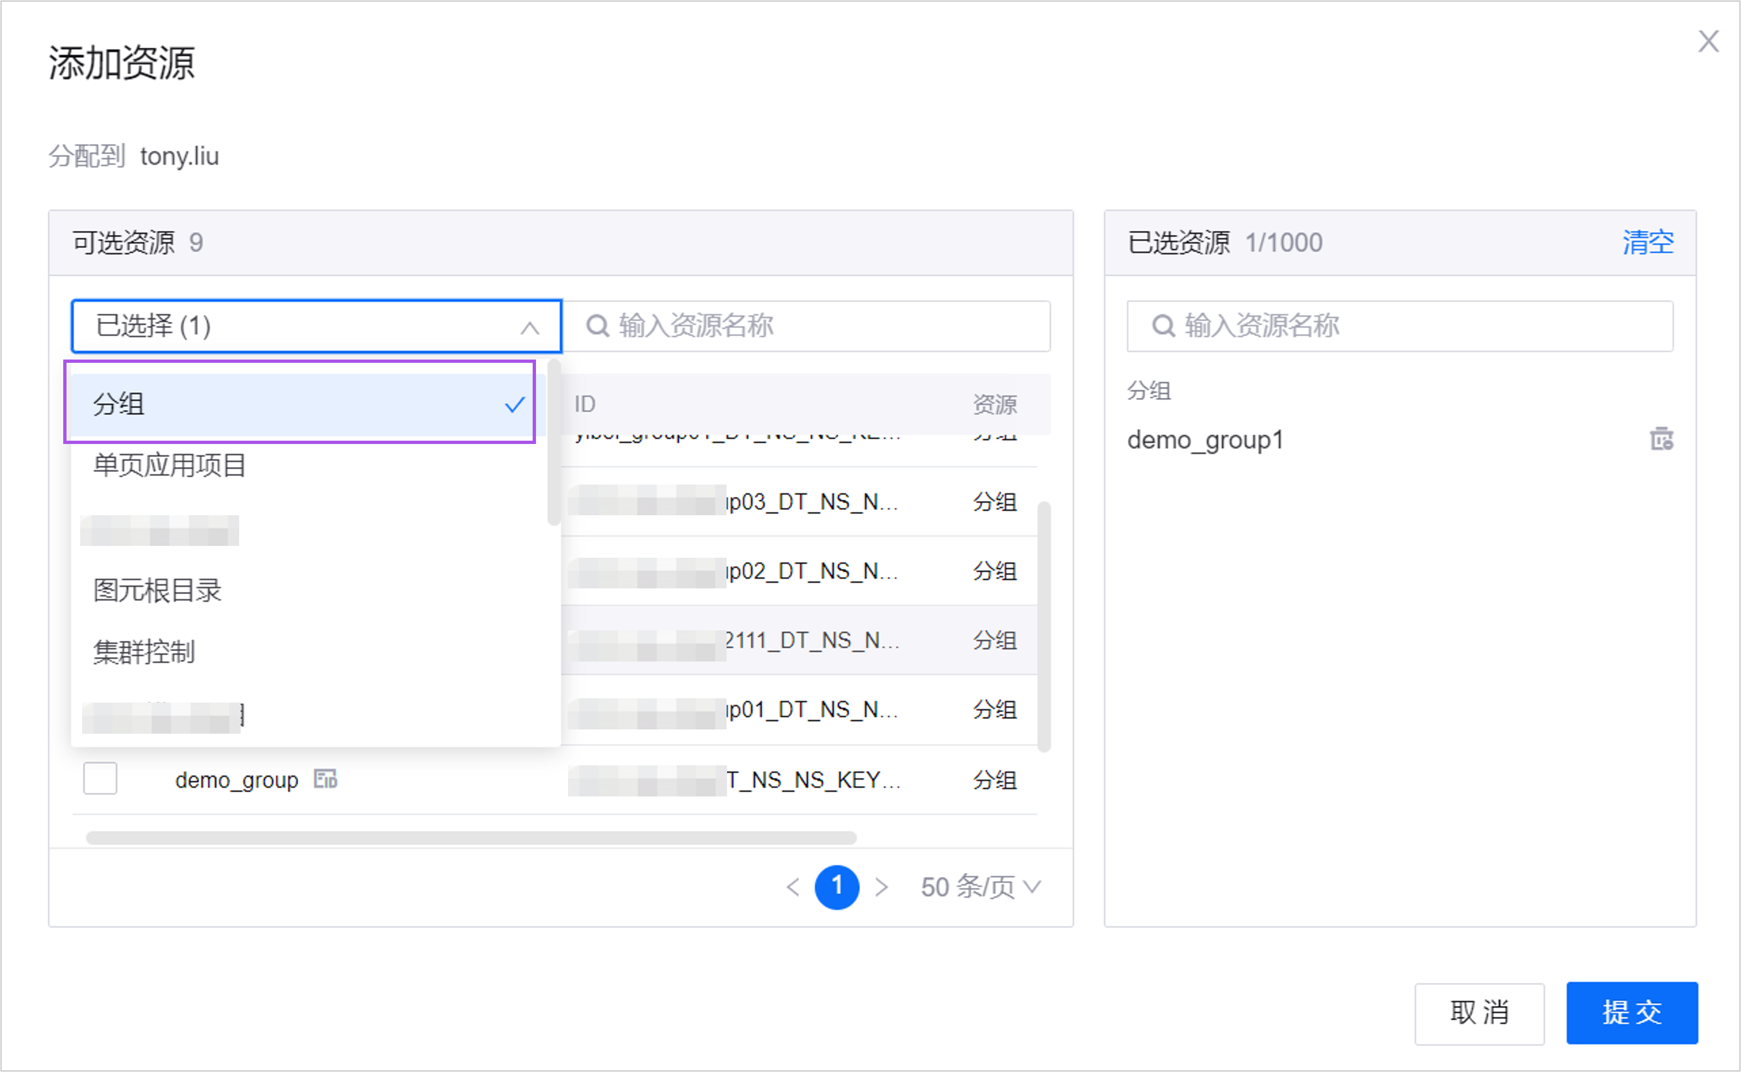Click the horizontal scrollbar of resource table
The width and height of the screenshot is (1741, 1072).
471,837
